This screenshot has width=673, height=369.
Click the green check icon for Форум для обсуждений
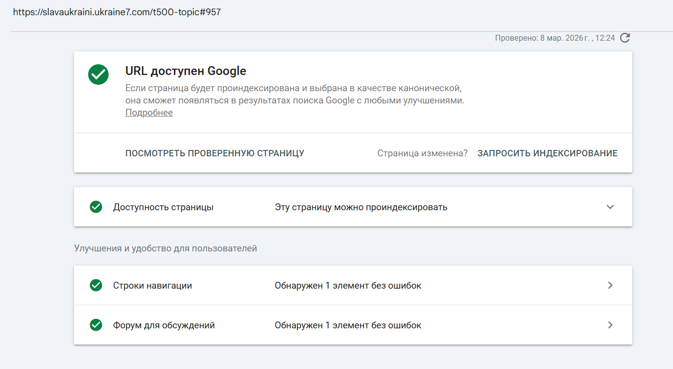point(96,325)
